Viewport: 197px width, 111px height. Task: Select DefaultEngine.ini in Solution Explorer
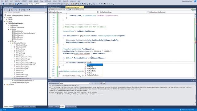point(18,35)
